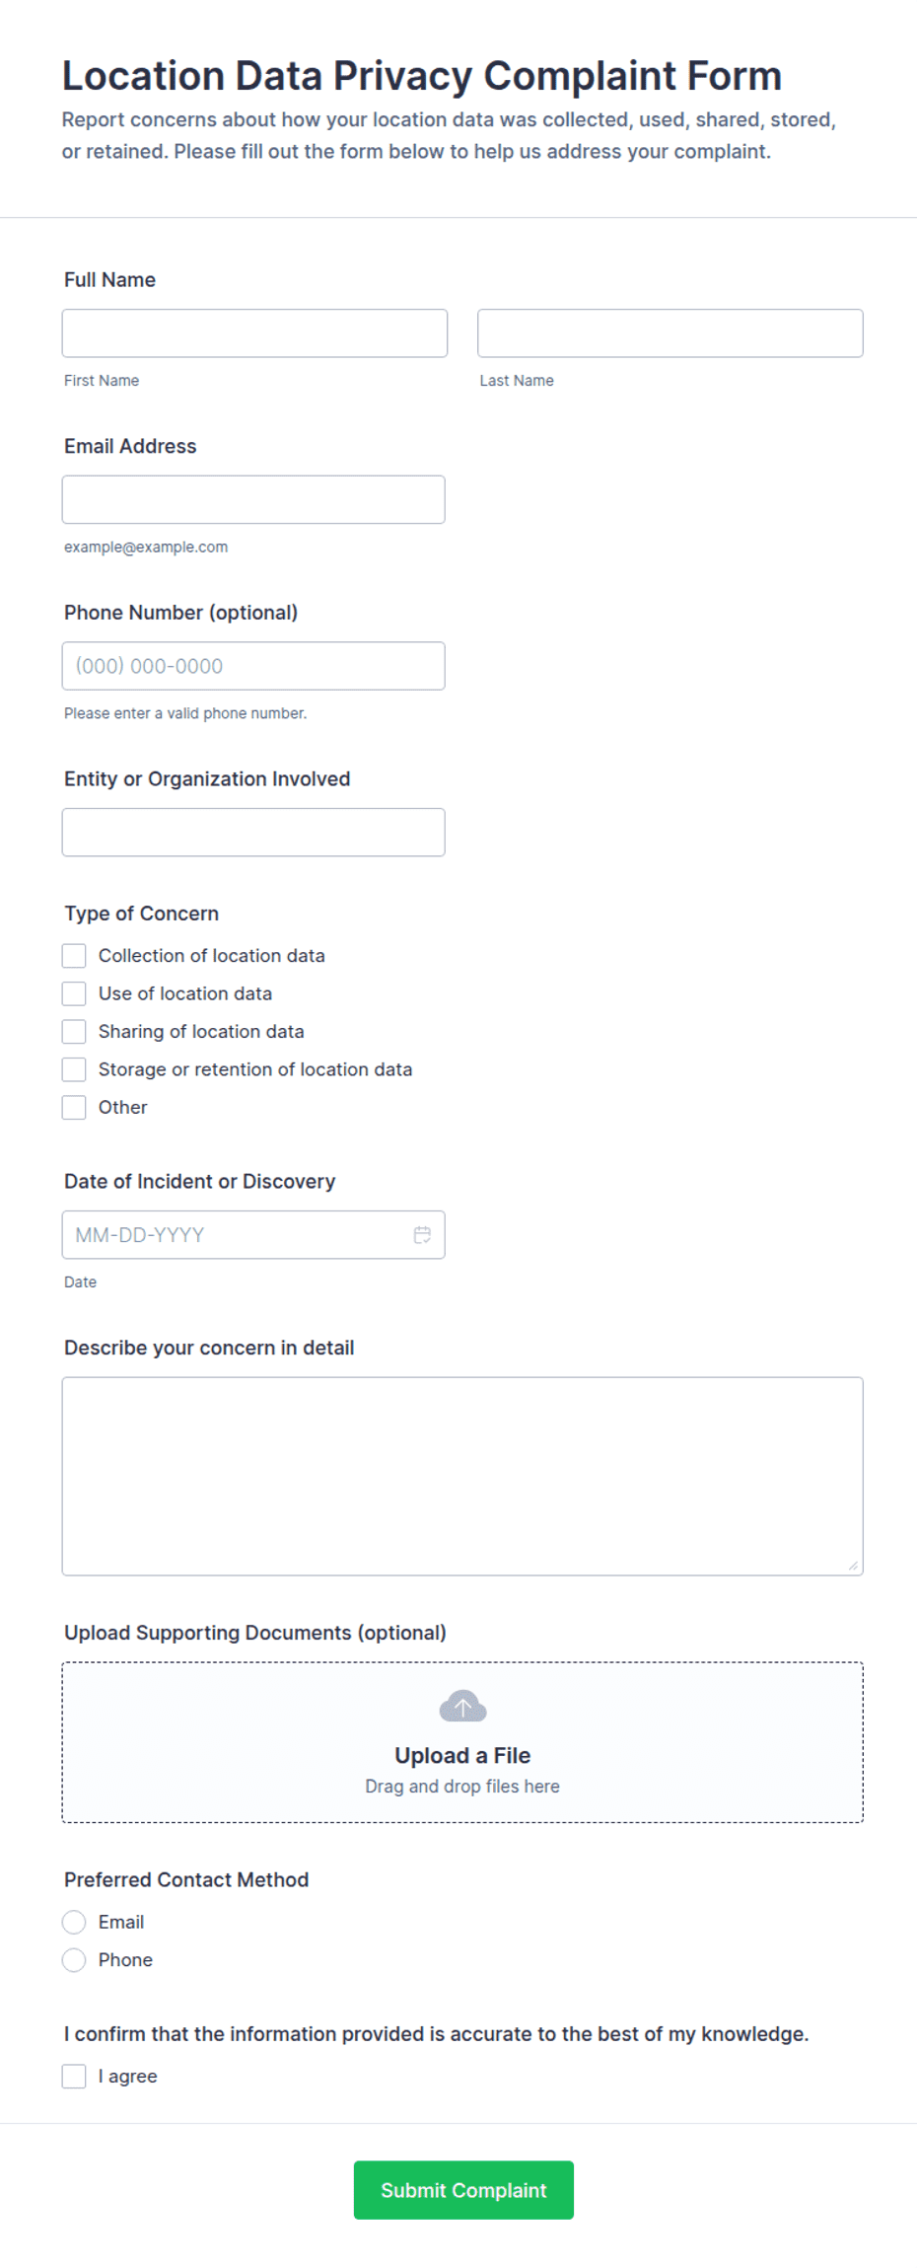Submit the complaint with the green button
The height and width of the screenshot is (2268, 917).
[x=463, y=2190]
